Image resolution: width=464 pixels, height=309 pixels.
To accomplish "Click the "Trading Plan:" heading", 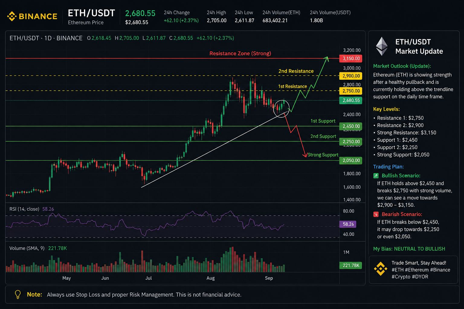I will coord(388,167).
